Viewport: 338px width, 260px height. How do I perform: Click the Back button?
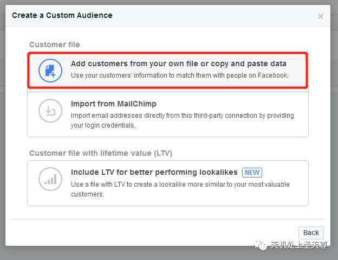(x=311, y=232)
